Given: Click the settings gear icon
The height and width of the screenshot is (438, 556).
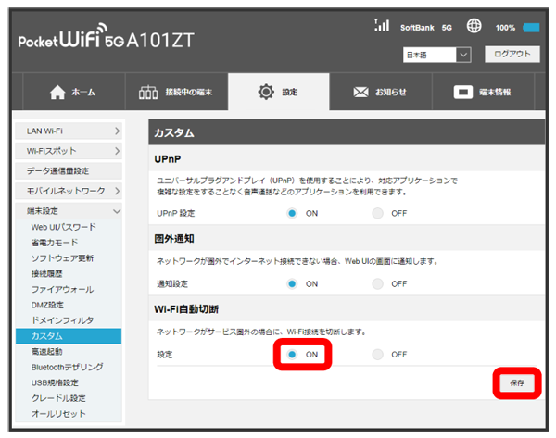Looking at the screenshot, I should (x=266, y=93).
